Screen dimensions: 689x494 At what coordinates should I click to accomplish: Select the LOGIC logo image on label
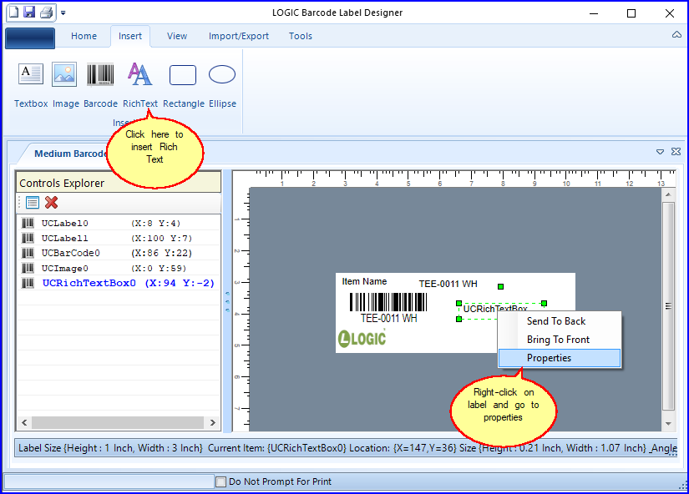tap(362, 338)
